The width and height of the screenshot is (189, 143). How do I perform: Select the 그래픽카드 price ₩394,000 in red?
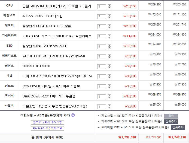[x=130, y=36]
